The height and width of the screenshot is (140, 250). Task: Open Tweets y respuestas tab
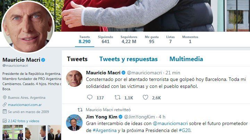pyautogui.click(x=128, y=59)
